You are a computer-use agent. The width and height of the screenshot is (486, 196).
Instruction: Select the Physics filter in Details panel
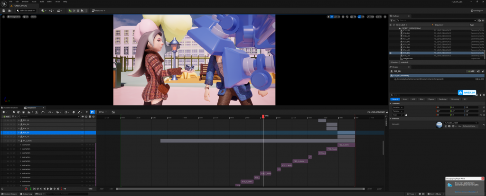pos(431,99)
